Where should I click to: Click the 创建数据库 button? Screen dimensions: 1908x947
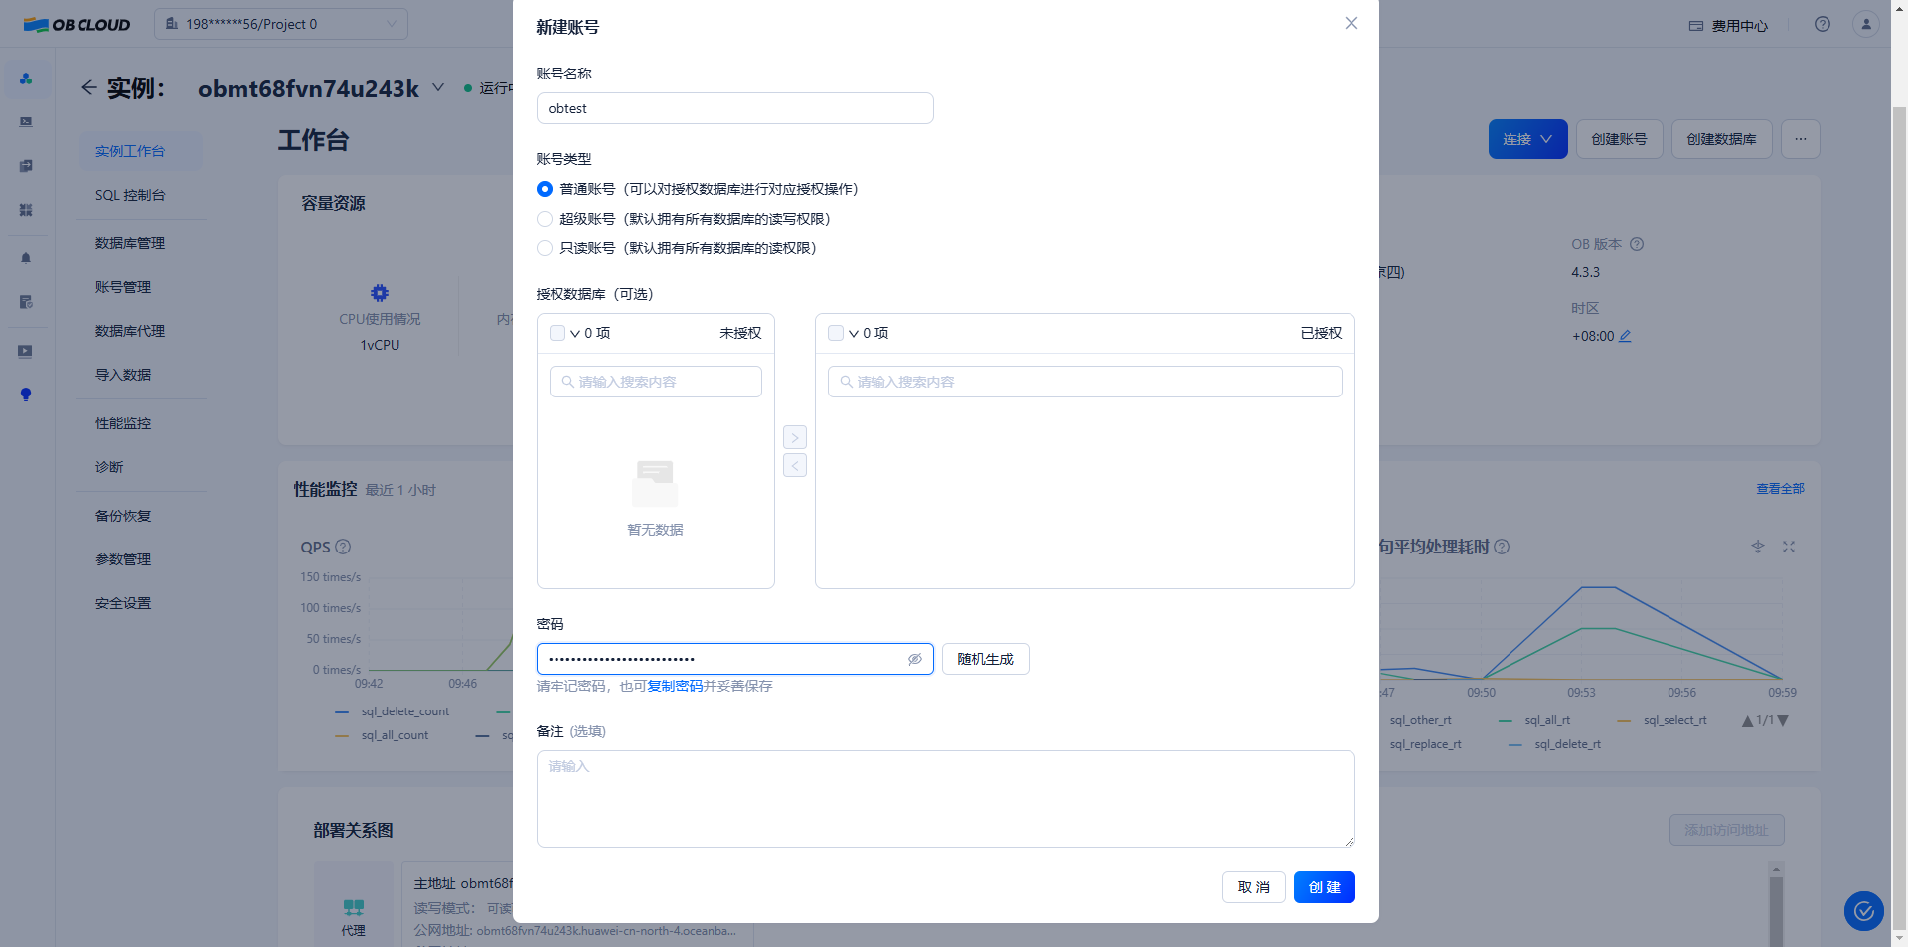click(1721, 139)
